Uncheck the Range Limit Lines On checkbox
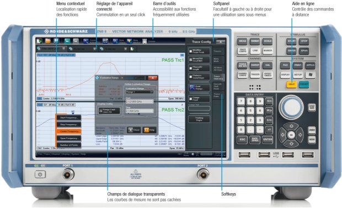 [100, 111]
